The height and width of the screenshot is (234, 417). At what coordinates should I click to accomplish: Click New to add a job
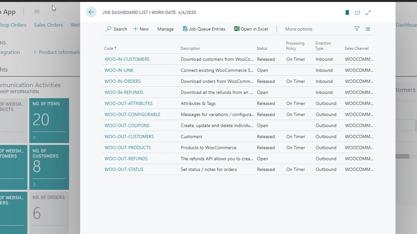point(141,29)
